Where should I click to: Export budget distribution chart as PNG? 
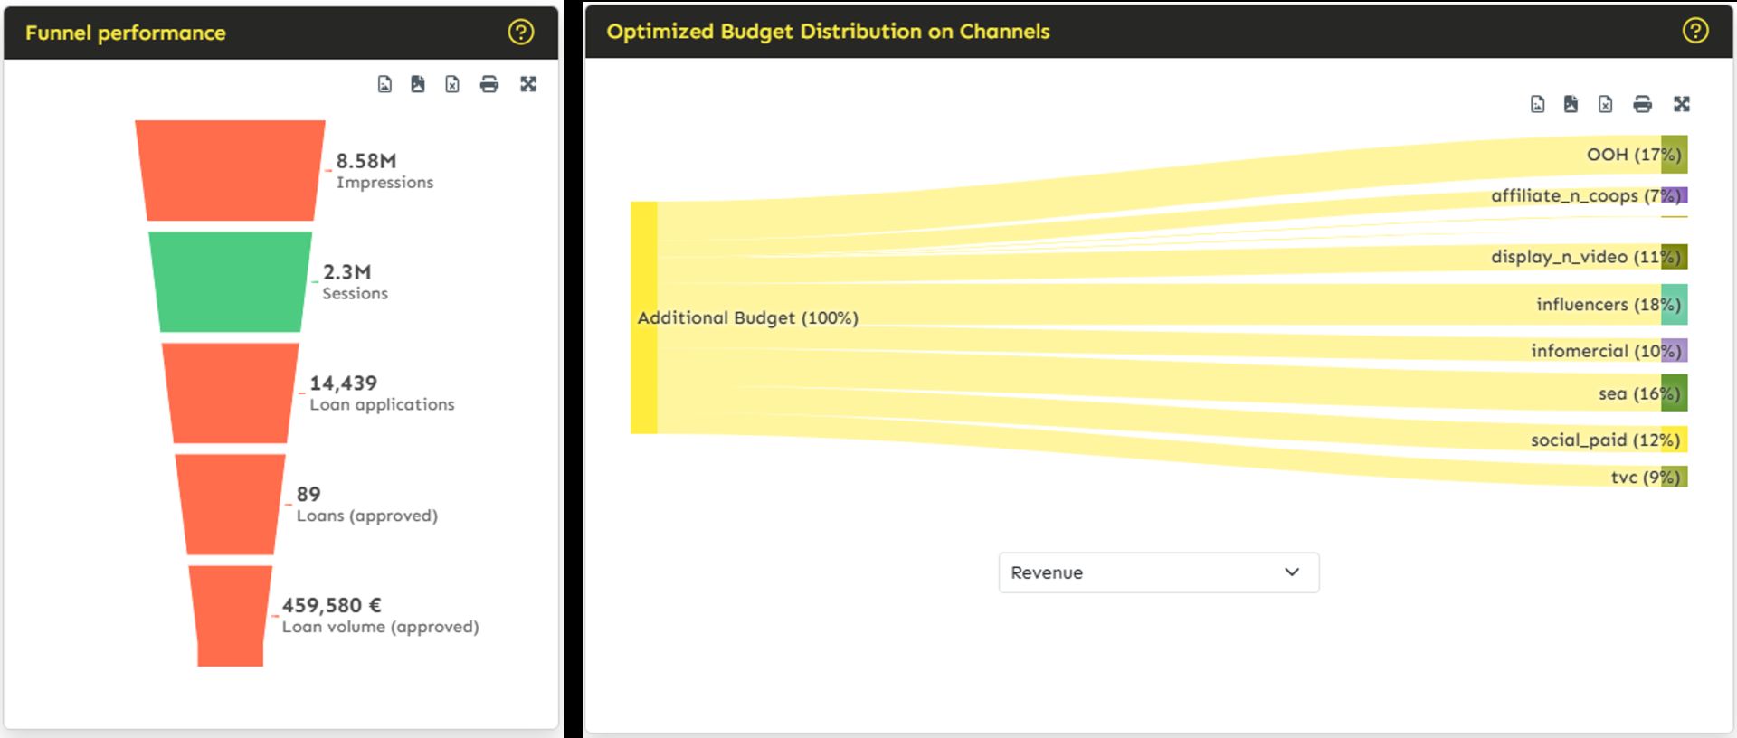[x=1538, y=104]
